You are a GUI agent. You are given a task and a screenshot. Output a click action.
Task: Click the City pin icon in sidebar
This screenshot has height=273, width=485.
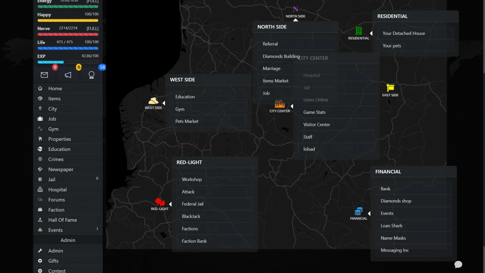click(x=40, y=108)
